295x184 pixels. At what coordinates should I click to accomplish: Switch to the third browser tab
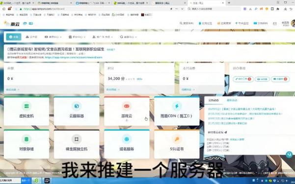coord(93,3)
